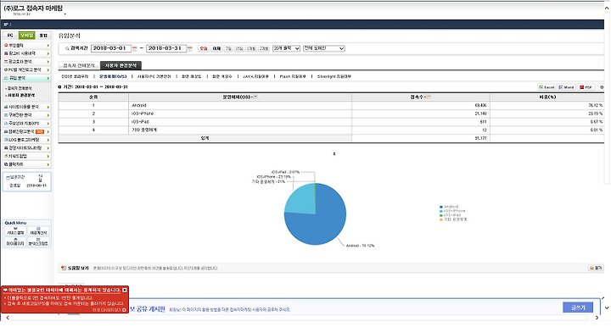Open the end date calendar picker

(x=190, y=48)
